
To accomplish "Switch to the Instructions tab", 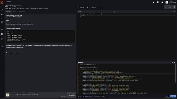I will tap(9, 12).
